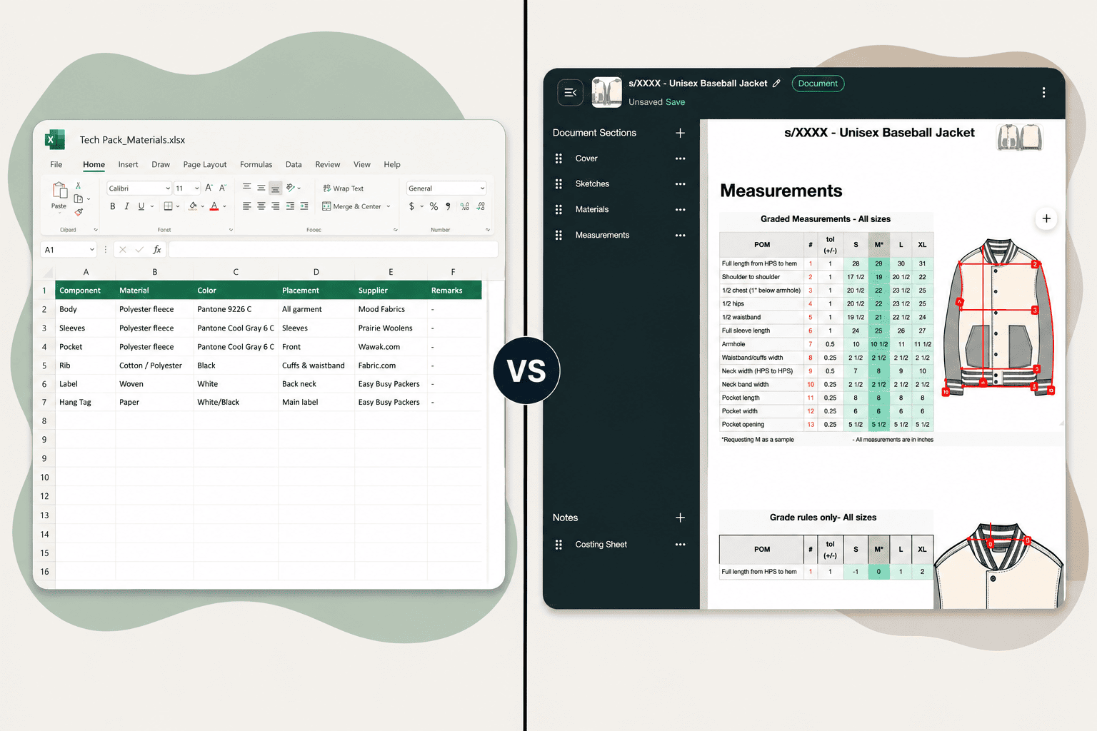Click the round plus button beside measurements table

click(x=1046, y=218)
